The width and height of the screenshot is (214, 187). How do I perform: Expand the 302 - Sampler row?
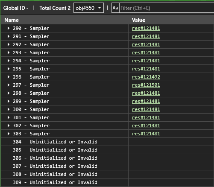tap(9, 126)
